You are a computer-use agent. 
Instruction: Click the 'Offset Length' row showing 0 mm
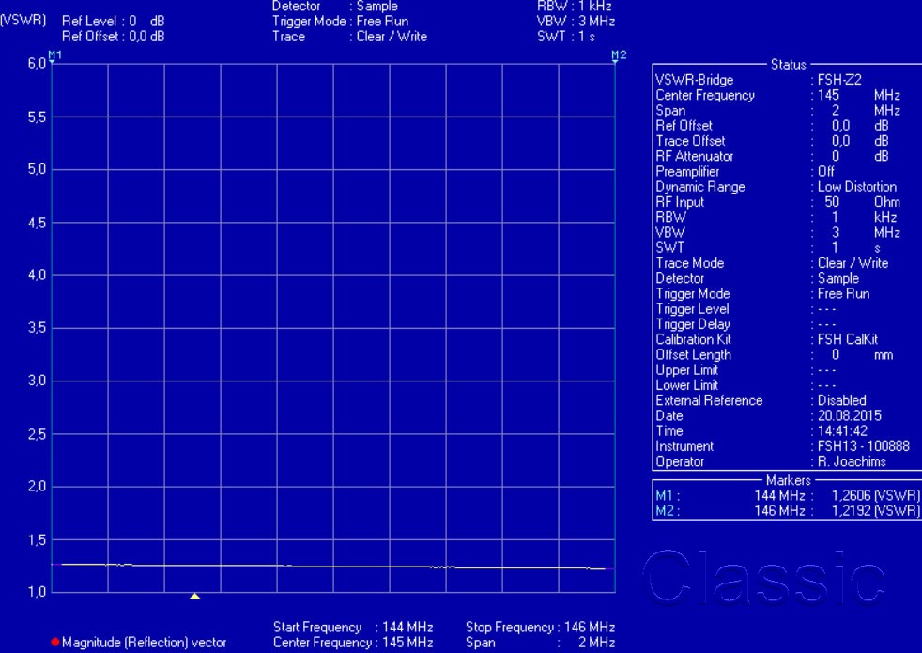coord(775,355)
